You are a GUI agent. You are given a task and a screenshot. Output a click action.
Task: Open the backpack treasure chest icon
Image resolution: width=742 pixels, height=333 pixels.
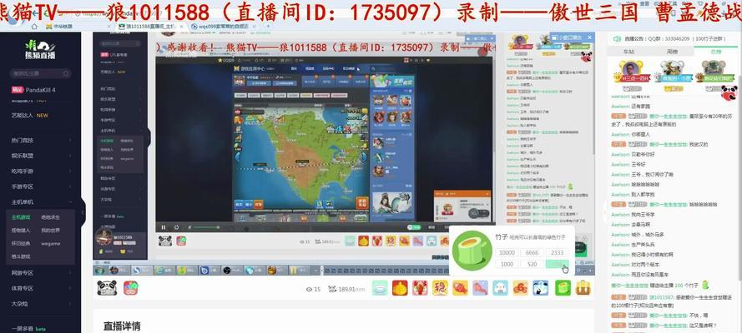click(583, 288)
